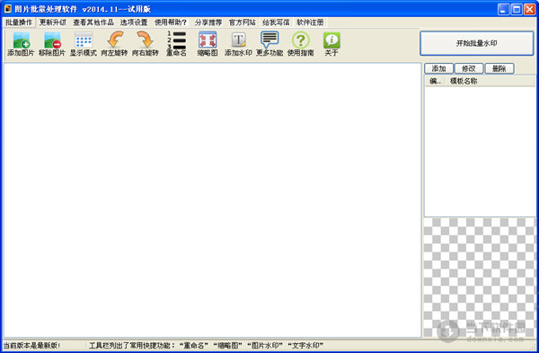Image resolution: width=539 pixels, height=353 pixels.
Task: Open the 选项设置 options menu
Action: click(134, 22)
